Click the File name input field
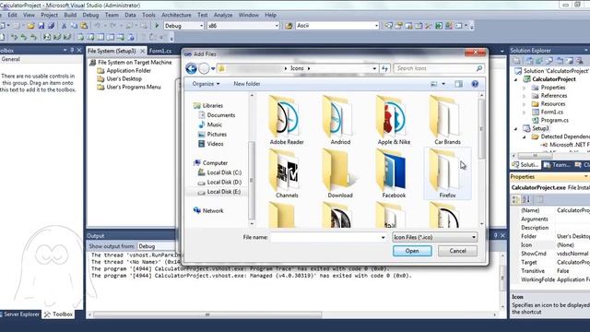Image resolution: width=590 pixels, height=332 pixels. tap(325, 238)
